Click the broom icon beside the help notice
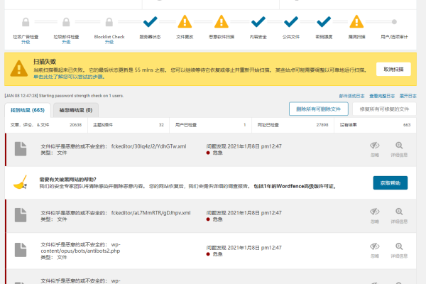Image resolution: width=426 pixels, height=284 pixels. coord(19,182)
